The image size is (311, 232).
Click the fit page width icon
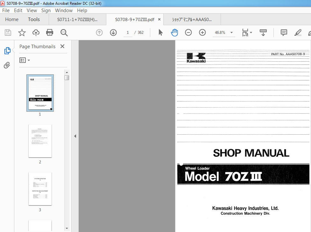click(x=245, y=33)
